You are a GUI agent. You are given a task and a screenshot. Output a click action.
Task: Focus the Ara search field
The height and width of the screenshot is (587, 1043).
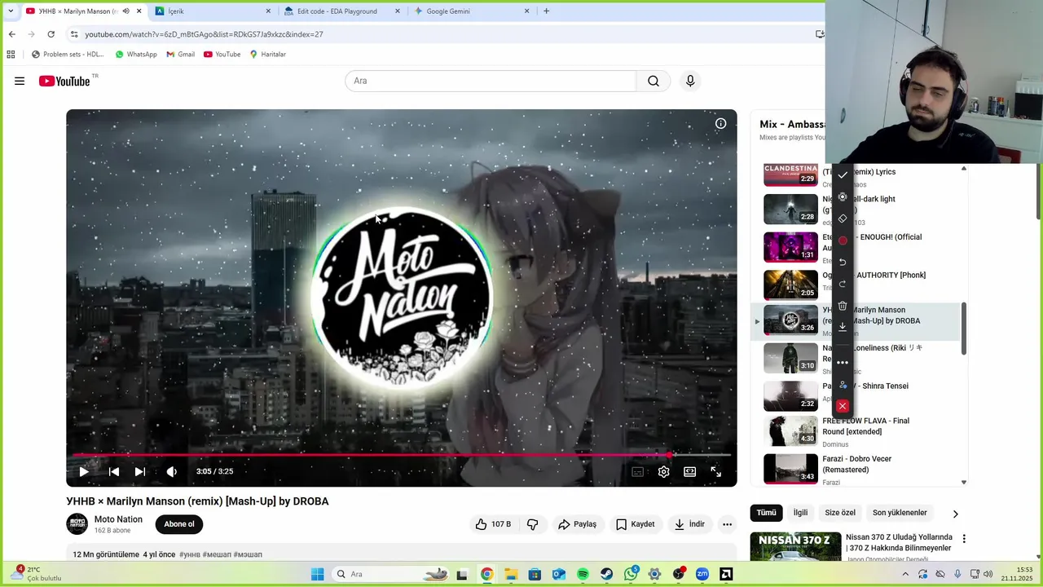(491, 81)
